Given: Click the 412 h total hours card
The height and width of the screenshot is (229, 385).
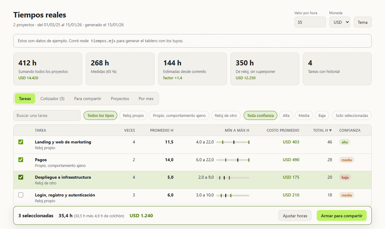Looking at the screenshot, I should 48,69.
